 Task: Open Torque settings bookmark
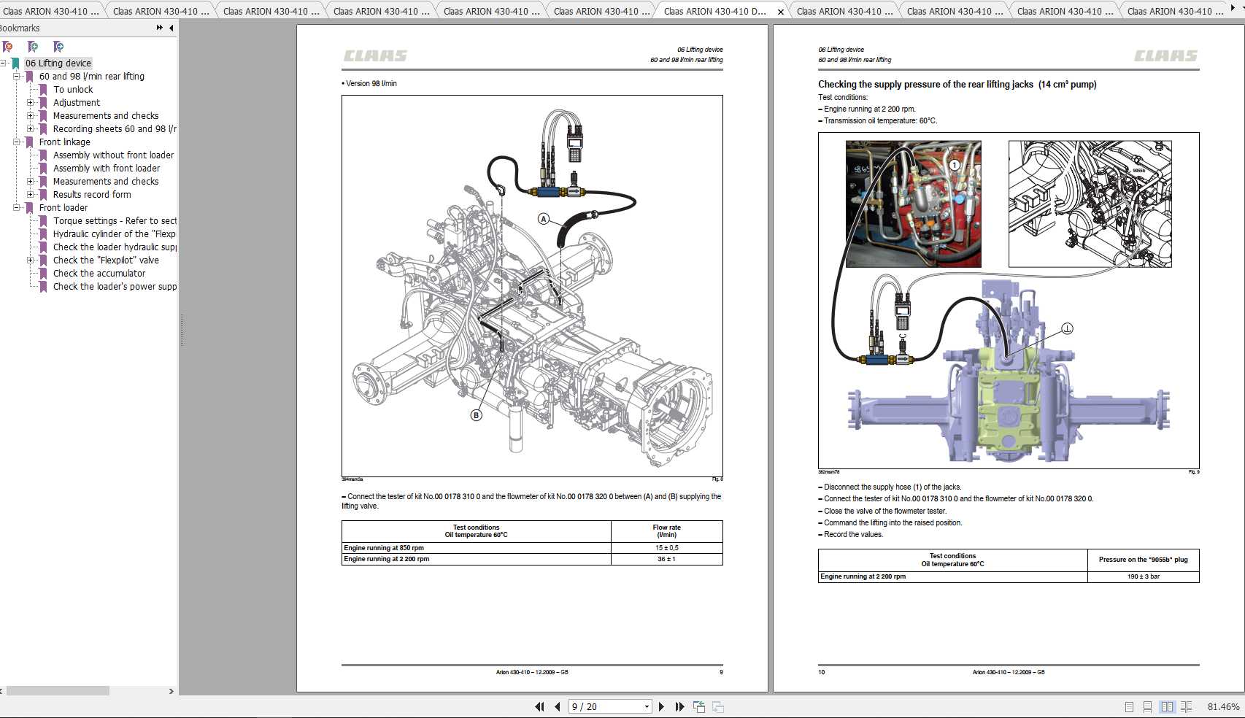tap(115, 221)
